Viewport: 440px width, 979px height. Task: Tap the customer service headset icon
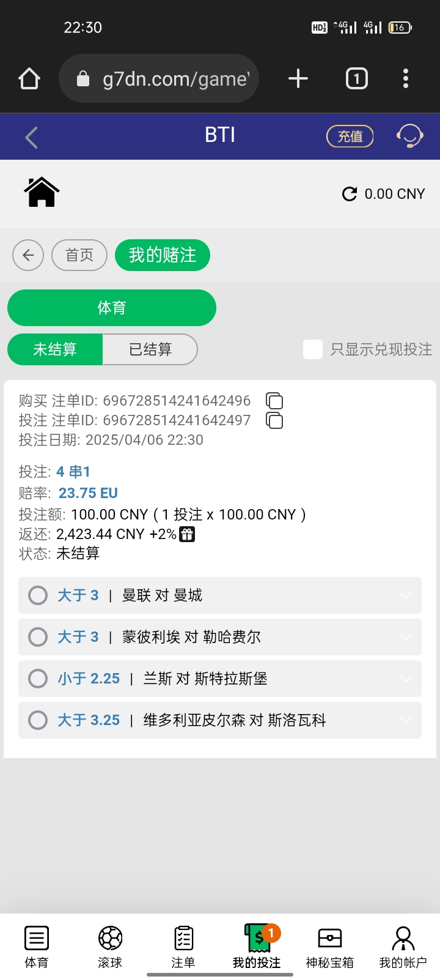click(x=409, y=136)
